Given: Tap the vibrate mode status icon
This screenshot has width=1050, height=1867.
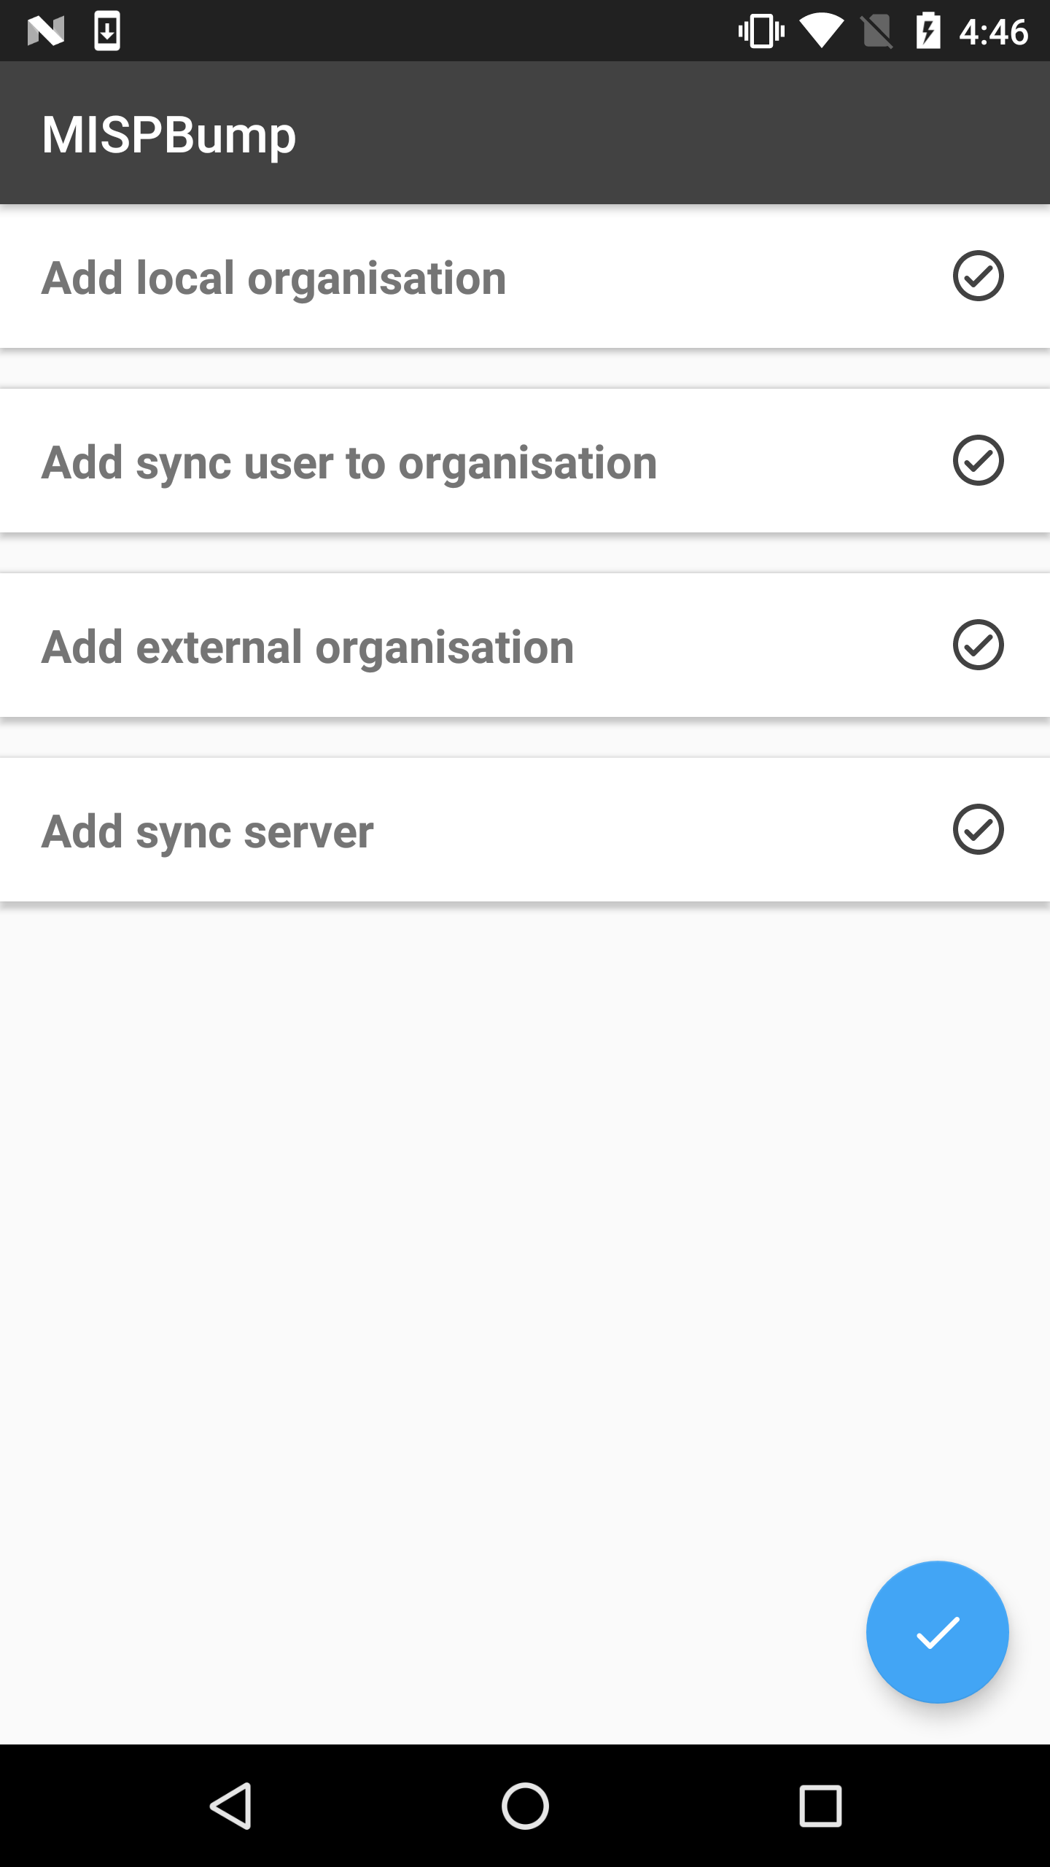Looking at the screenshot, I should pyautogui.click(x=761, y=31).
